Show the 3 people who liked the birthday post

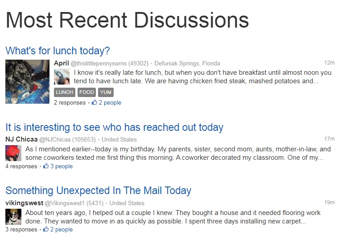tap(62, 166)
